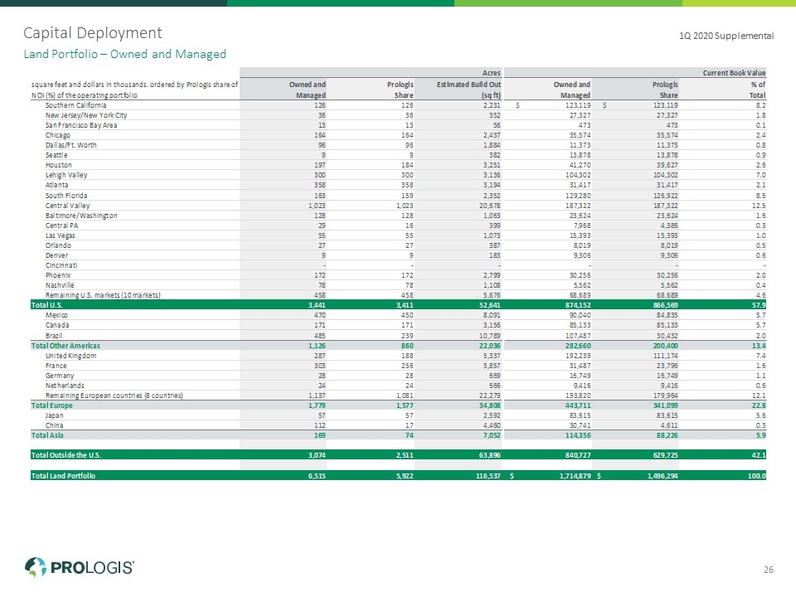Select the Phoenix row label
Image resolution: width=796 pixels, height=597 pixels.
(x=58, y=275)
